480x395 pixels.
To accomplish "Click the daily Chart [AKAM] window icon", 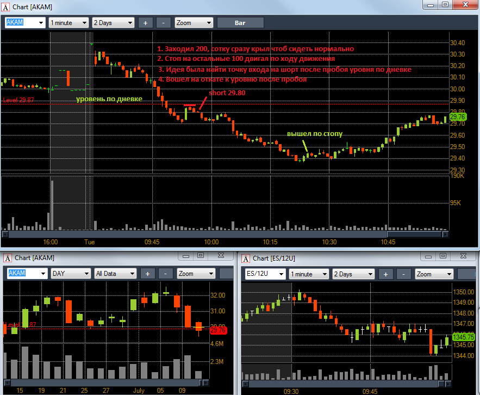I will (8, 258).
